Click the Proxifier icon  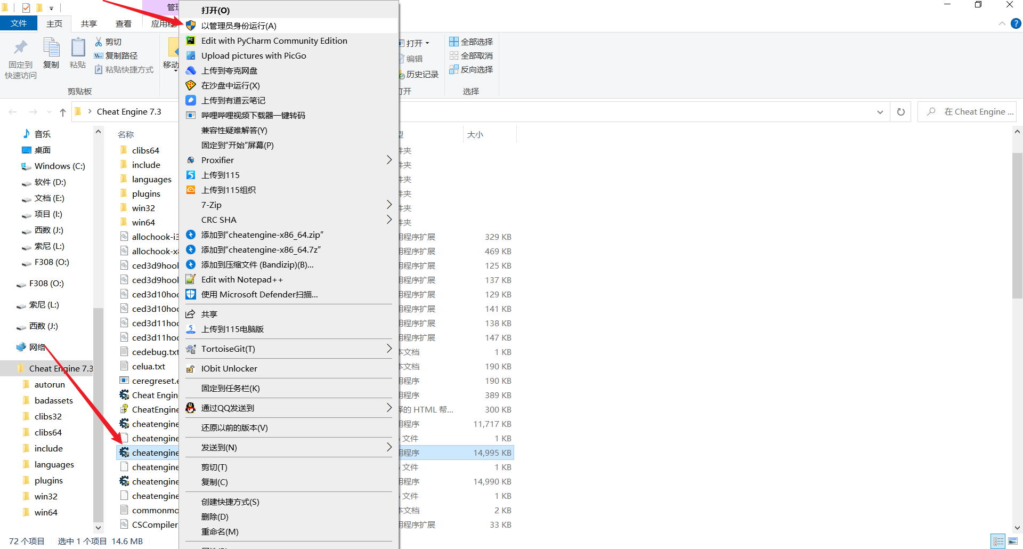coord(191,160)
